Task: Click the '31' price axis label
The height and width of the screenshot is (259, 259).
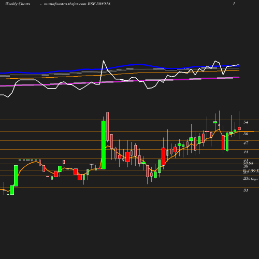Action: [x=246, y=190]
